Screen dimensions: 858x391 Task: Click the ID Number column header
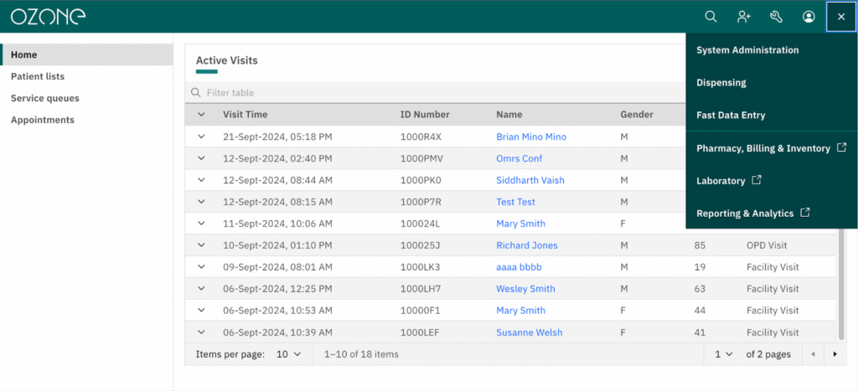(425, 115)
